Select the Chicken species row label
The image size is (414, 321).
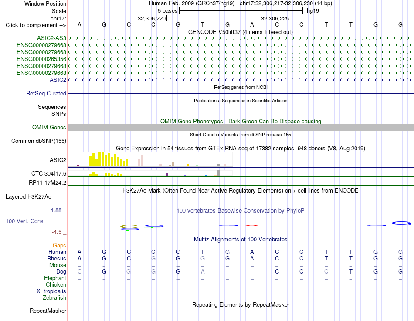point(56,284)
